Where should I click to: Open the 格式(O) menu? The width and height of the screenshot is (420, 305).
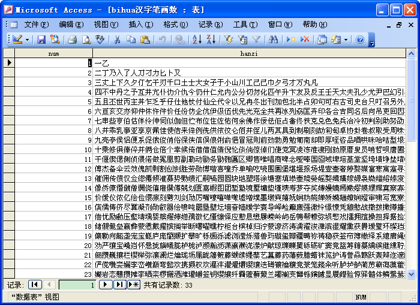pyautogui.click(x=176, y=25)
